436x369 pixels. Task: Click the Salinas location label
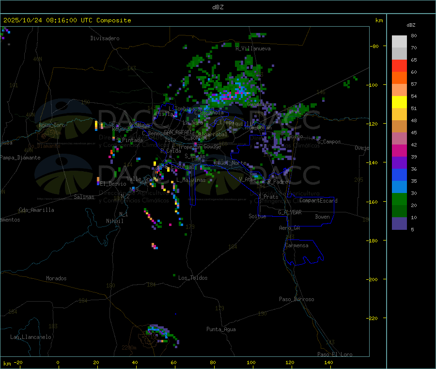coord(84,197)
